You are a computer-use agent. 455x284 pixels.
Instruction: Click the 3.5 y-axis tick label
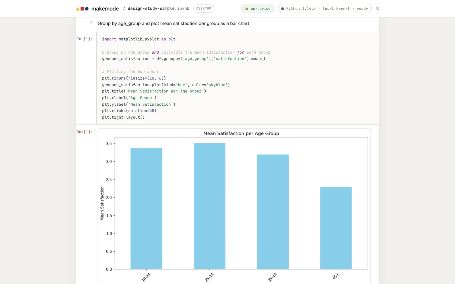(109, 144)
